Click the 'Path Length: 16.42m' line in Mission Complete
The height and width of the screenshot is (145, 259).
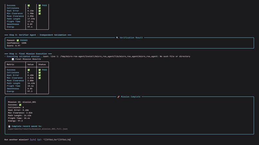[x=20, y=116]
